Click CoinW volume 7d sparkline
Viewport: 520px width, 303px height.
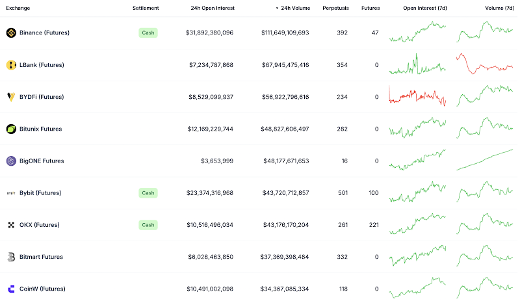485,288
